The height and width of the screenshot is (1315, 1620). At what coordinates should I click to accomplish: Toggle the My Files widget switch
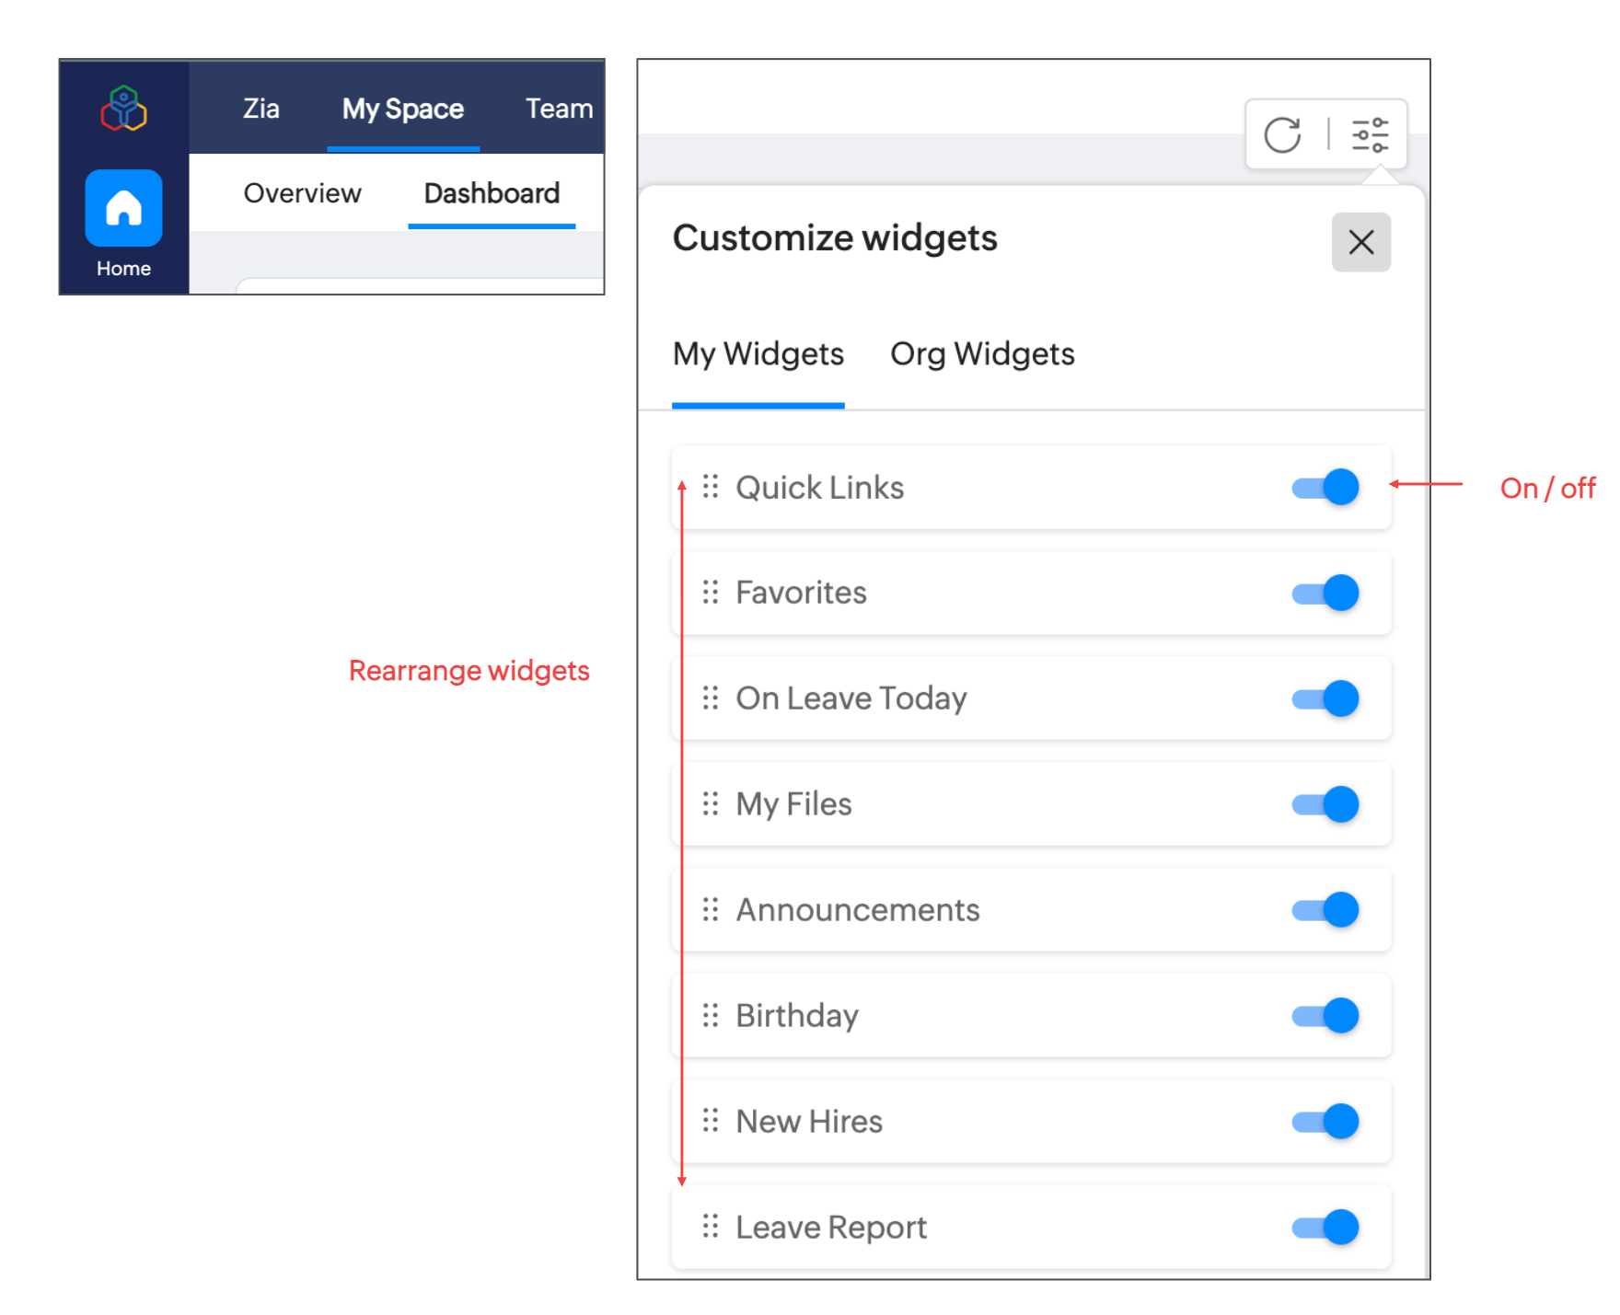[x=1325, y=804]
